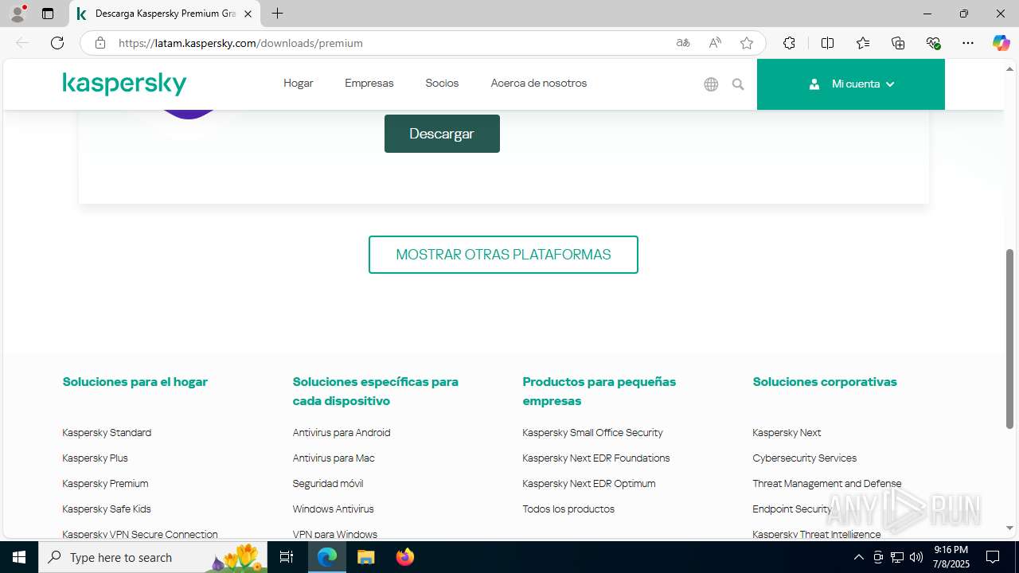Open Task View on taskbar

pos(287,557)
